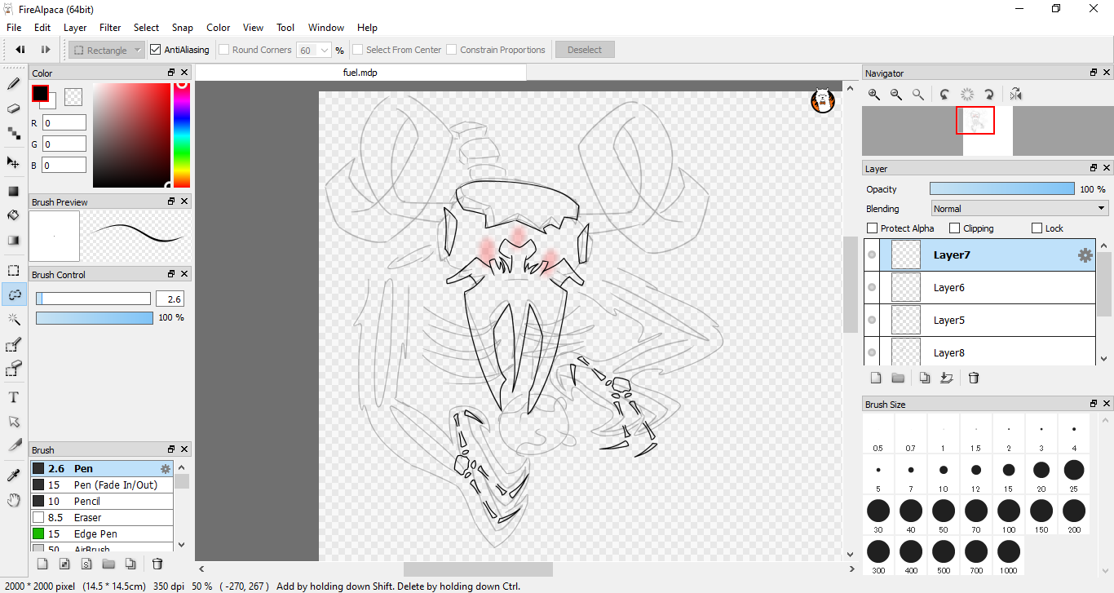The height and width of the screenshot is (593, 1114).
Task: Select the Pencil brush in Brush list
Action: (86, 501)
